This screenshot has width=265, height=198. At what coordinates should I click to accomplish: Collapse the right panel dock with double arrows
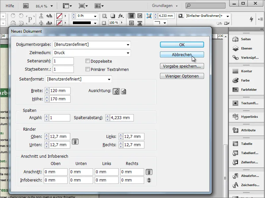point(262,29)
